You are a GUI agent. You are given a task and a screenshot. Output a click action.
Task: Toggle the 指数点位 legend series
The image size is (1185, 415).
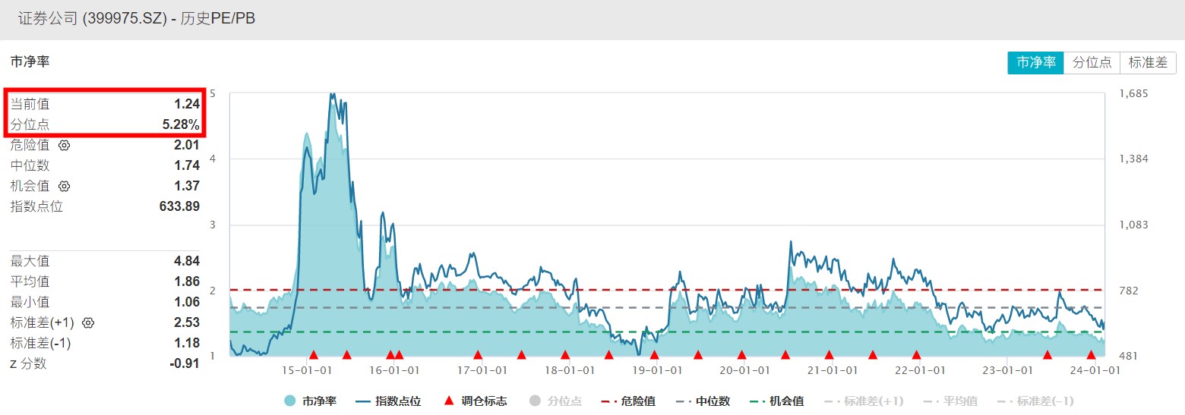coord(388,401)
